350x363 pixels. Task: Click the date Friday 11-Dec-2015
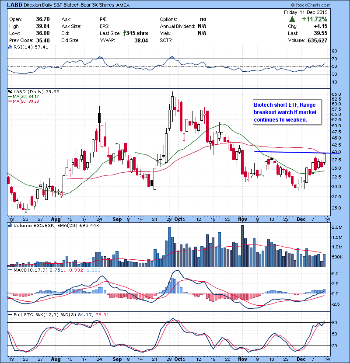point(306,12)
